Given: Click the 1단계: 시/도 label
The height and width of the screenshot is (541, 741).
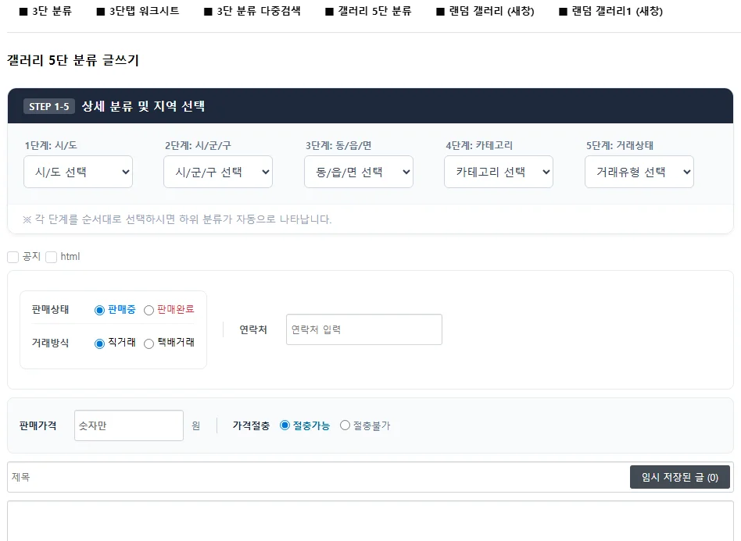Looking at the screenshot, I should pyautogui.click(x=51, y=145).
